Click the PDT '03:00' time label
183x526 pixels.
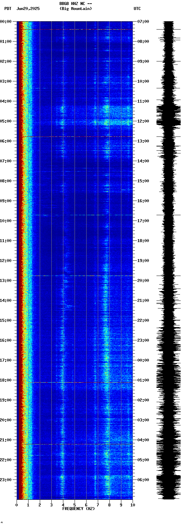6,81
